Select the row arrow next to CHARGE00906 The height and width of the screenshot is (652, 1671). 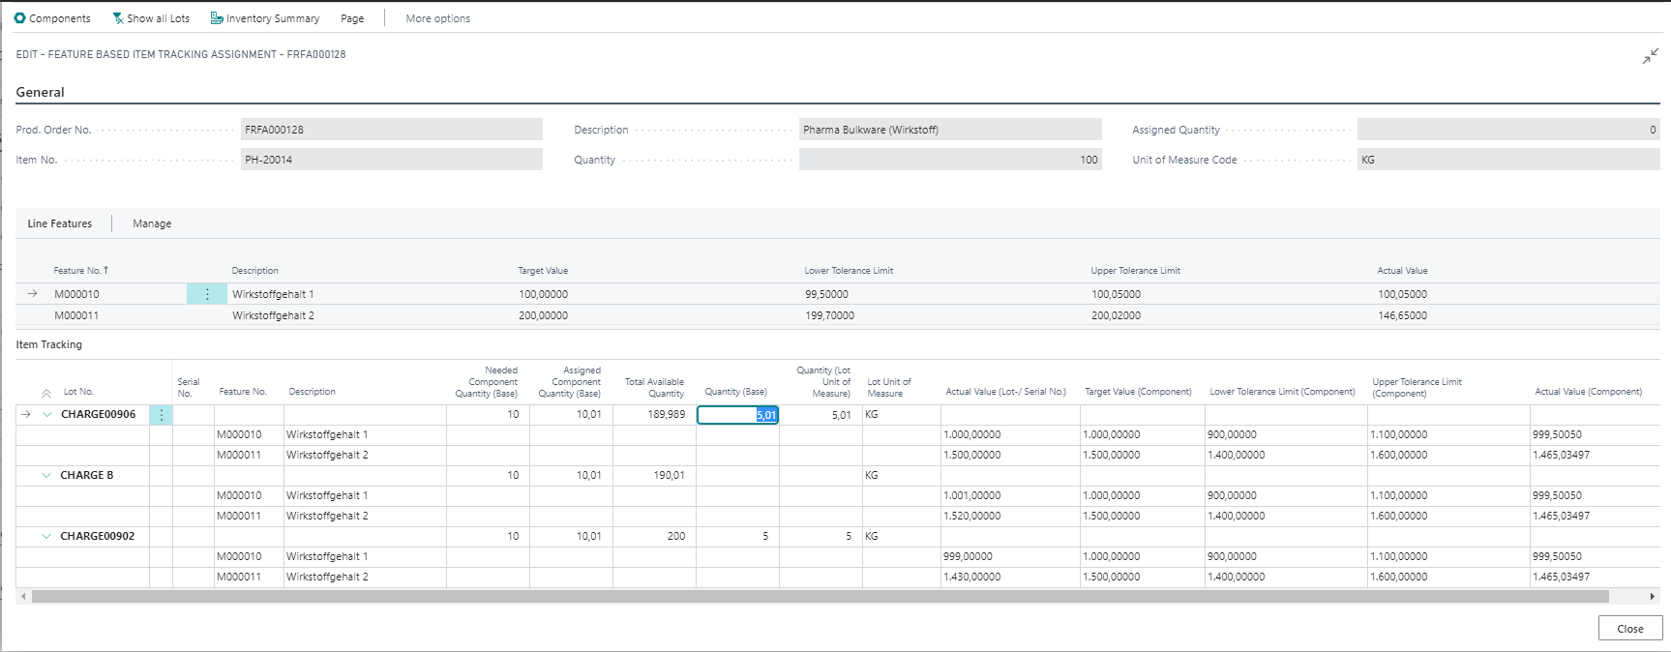tap(26, 414)
